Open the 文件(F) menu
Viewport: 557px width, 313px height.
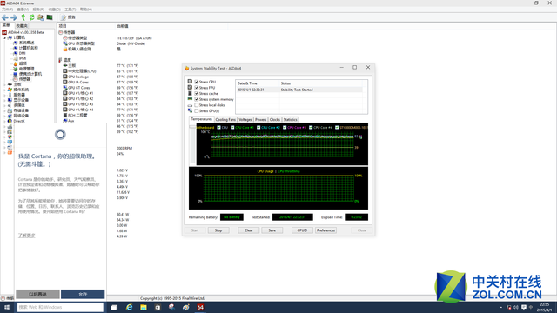pyautogui.click(x=8, y=10)
